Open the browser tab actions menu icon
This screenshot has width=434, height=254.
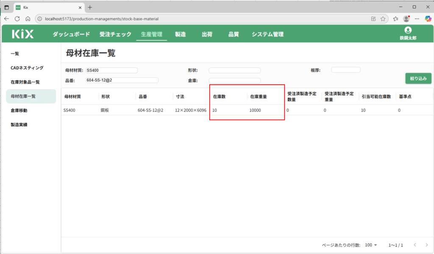(6, 7)
